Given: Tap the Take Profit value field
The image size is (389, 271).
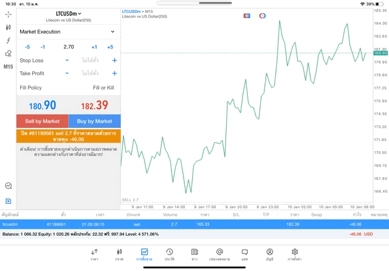Looking at the screenshot, I should (90, 73).
